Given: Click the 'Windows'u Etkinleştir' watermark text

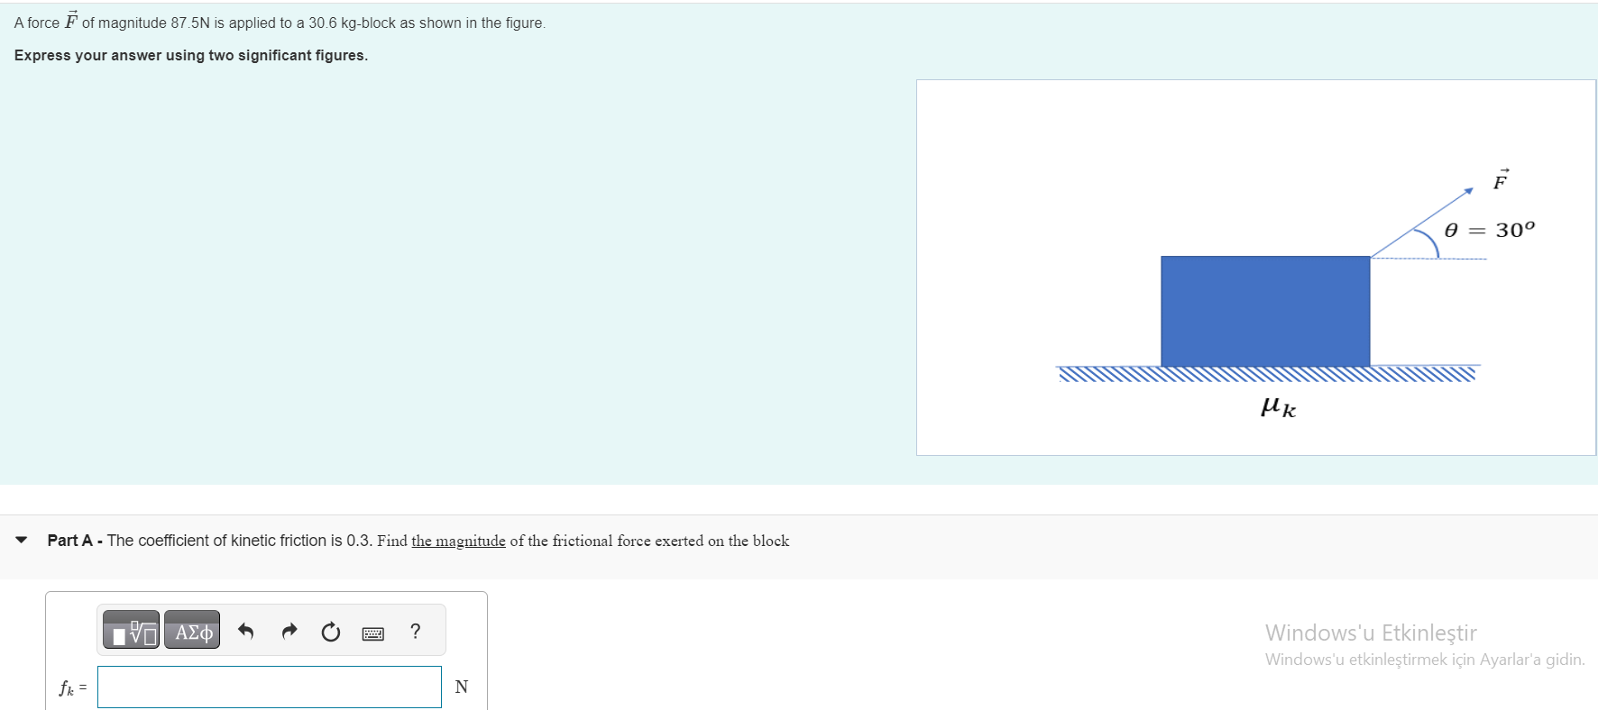Looking at the screenshot, I should pyautogui.click(x=1371, y=633).
